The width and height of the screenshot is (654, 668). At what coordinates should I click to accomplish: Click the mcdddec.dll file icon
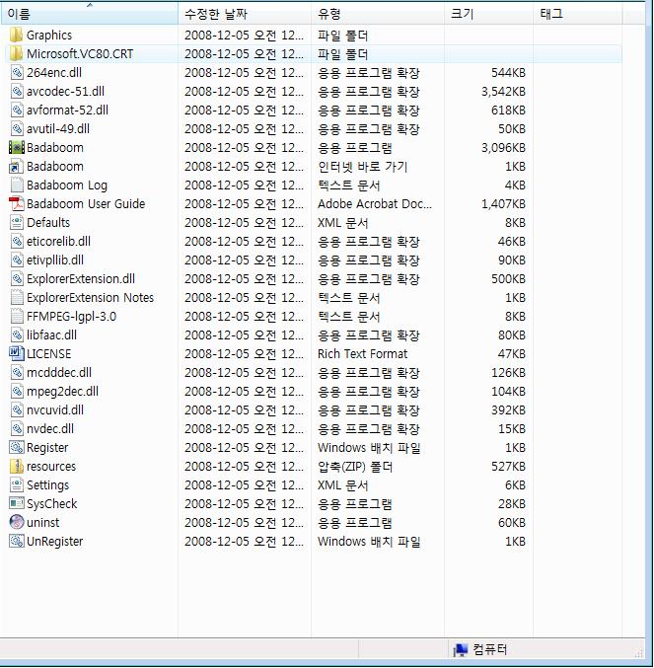17,372
